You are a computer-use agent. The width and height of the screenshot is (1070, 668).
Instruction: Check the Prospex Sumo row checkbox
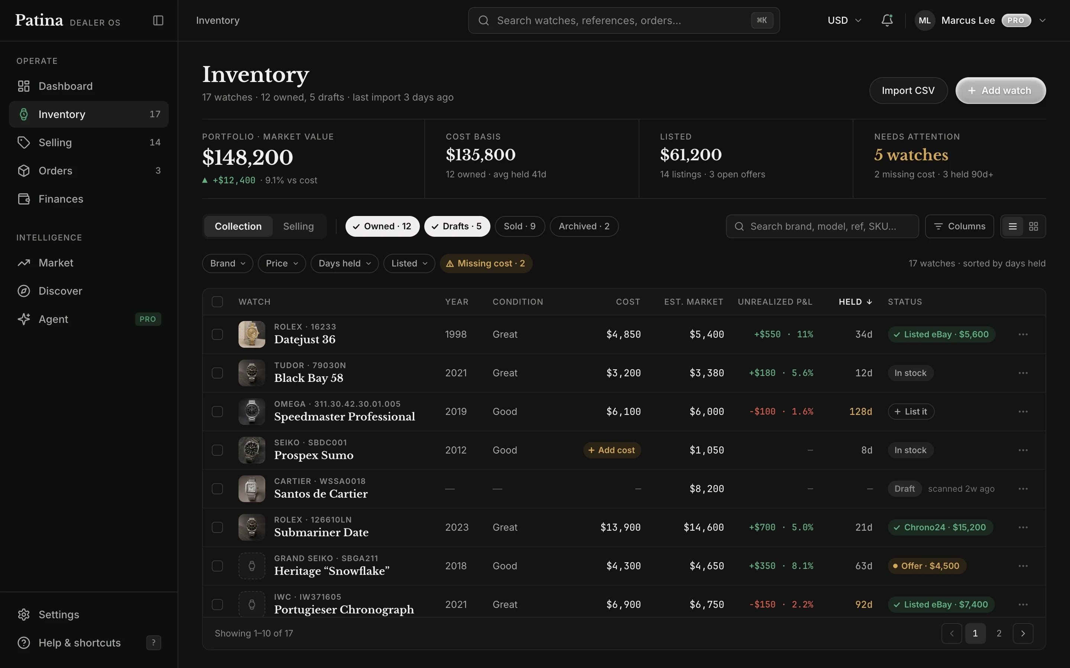(x=217, y=450)
